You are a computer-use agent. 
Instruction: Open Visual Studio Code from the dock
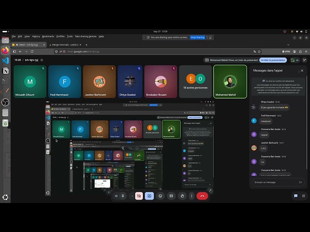[x=5, y=60]
